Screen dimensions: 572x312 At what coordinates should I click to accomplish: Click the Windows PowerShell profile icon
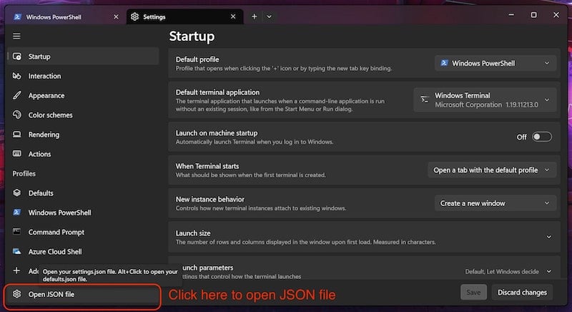(16, 213)
